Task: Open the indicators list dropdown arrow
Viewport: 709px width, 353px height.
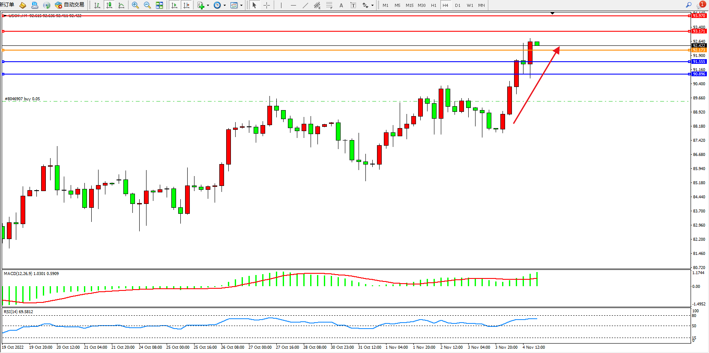Action: pyautogui.click(x=208, y=6)
